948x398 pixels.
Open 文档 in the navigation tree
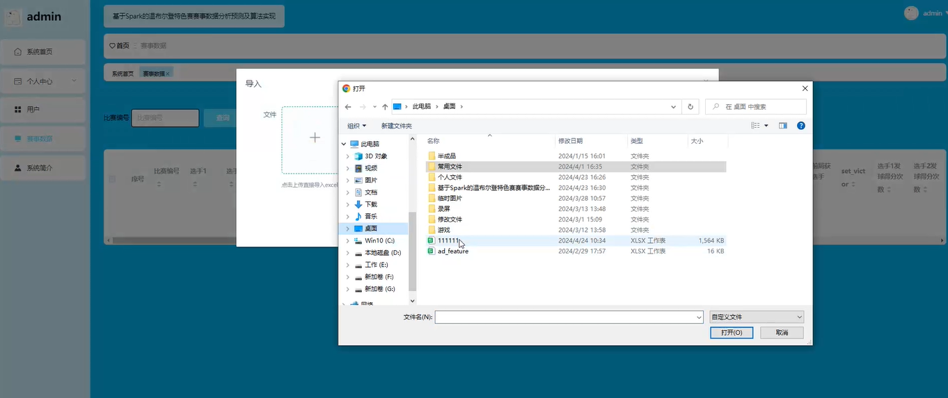370,192
